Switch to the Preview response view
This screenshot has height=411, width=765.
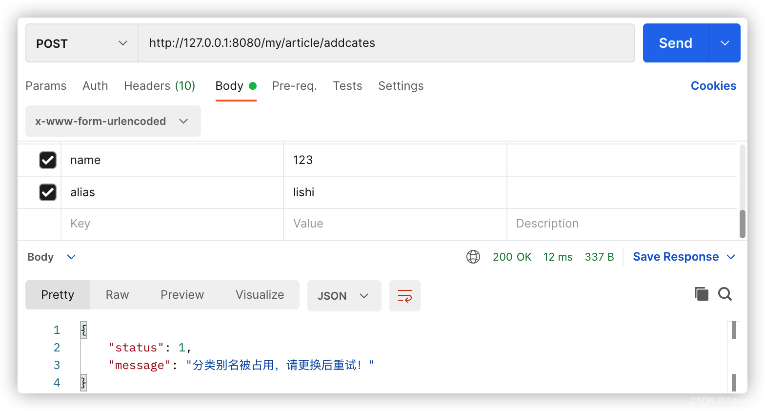click(182, 295)
